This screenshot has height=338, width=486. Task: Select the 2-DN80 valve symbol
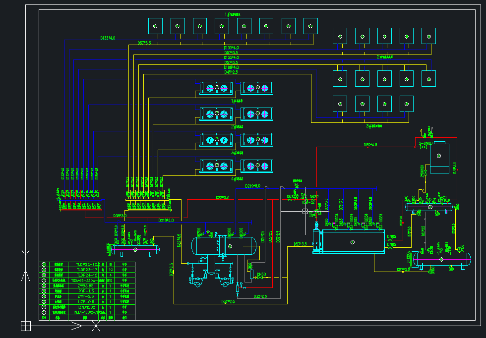point(423,147)
